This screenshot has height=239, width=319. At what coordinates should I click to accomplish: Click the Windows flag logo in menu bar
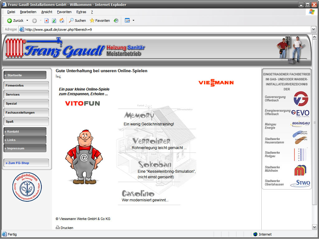point(312,12)
